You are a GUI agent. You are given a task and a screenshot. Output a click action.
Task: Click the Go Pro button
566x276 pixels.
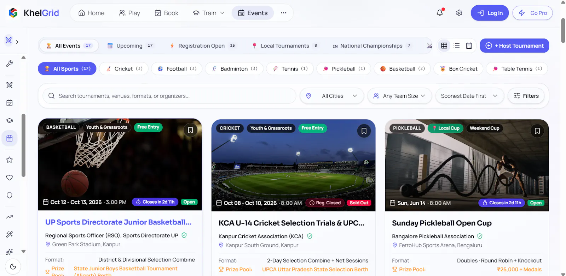point(532,13)
